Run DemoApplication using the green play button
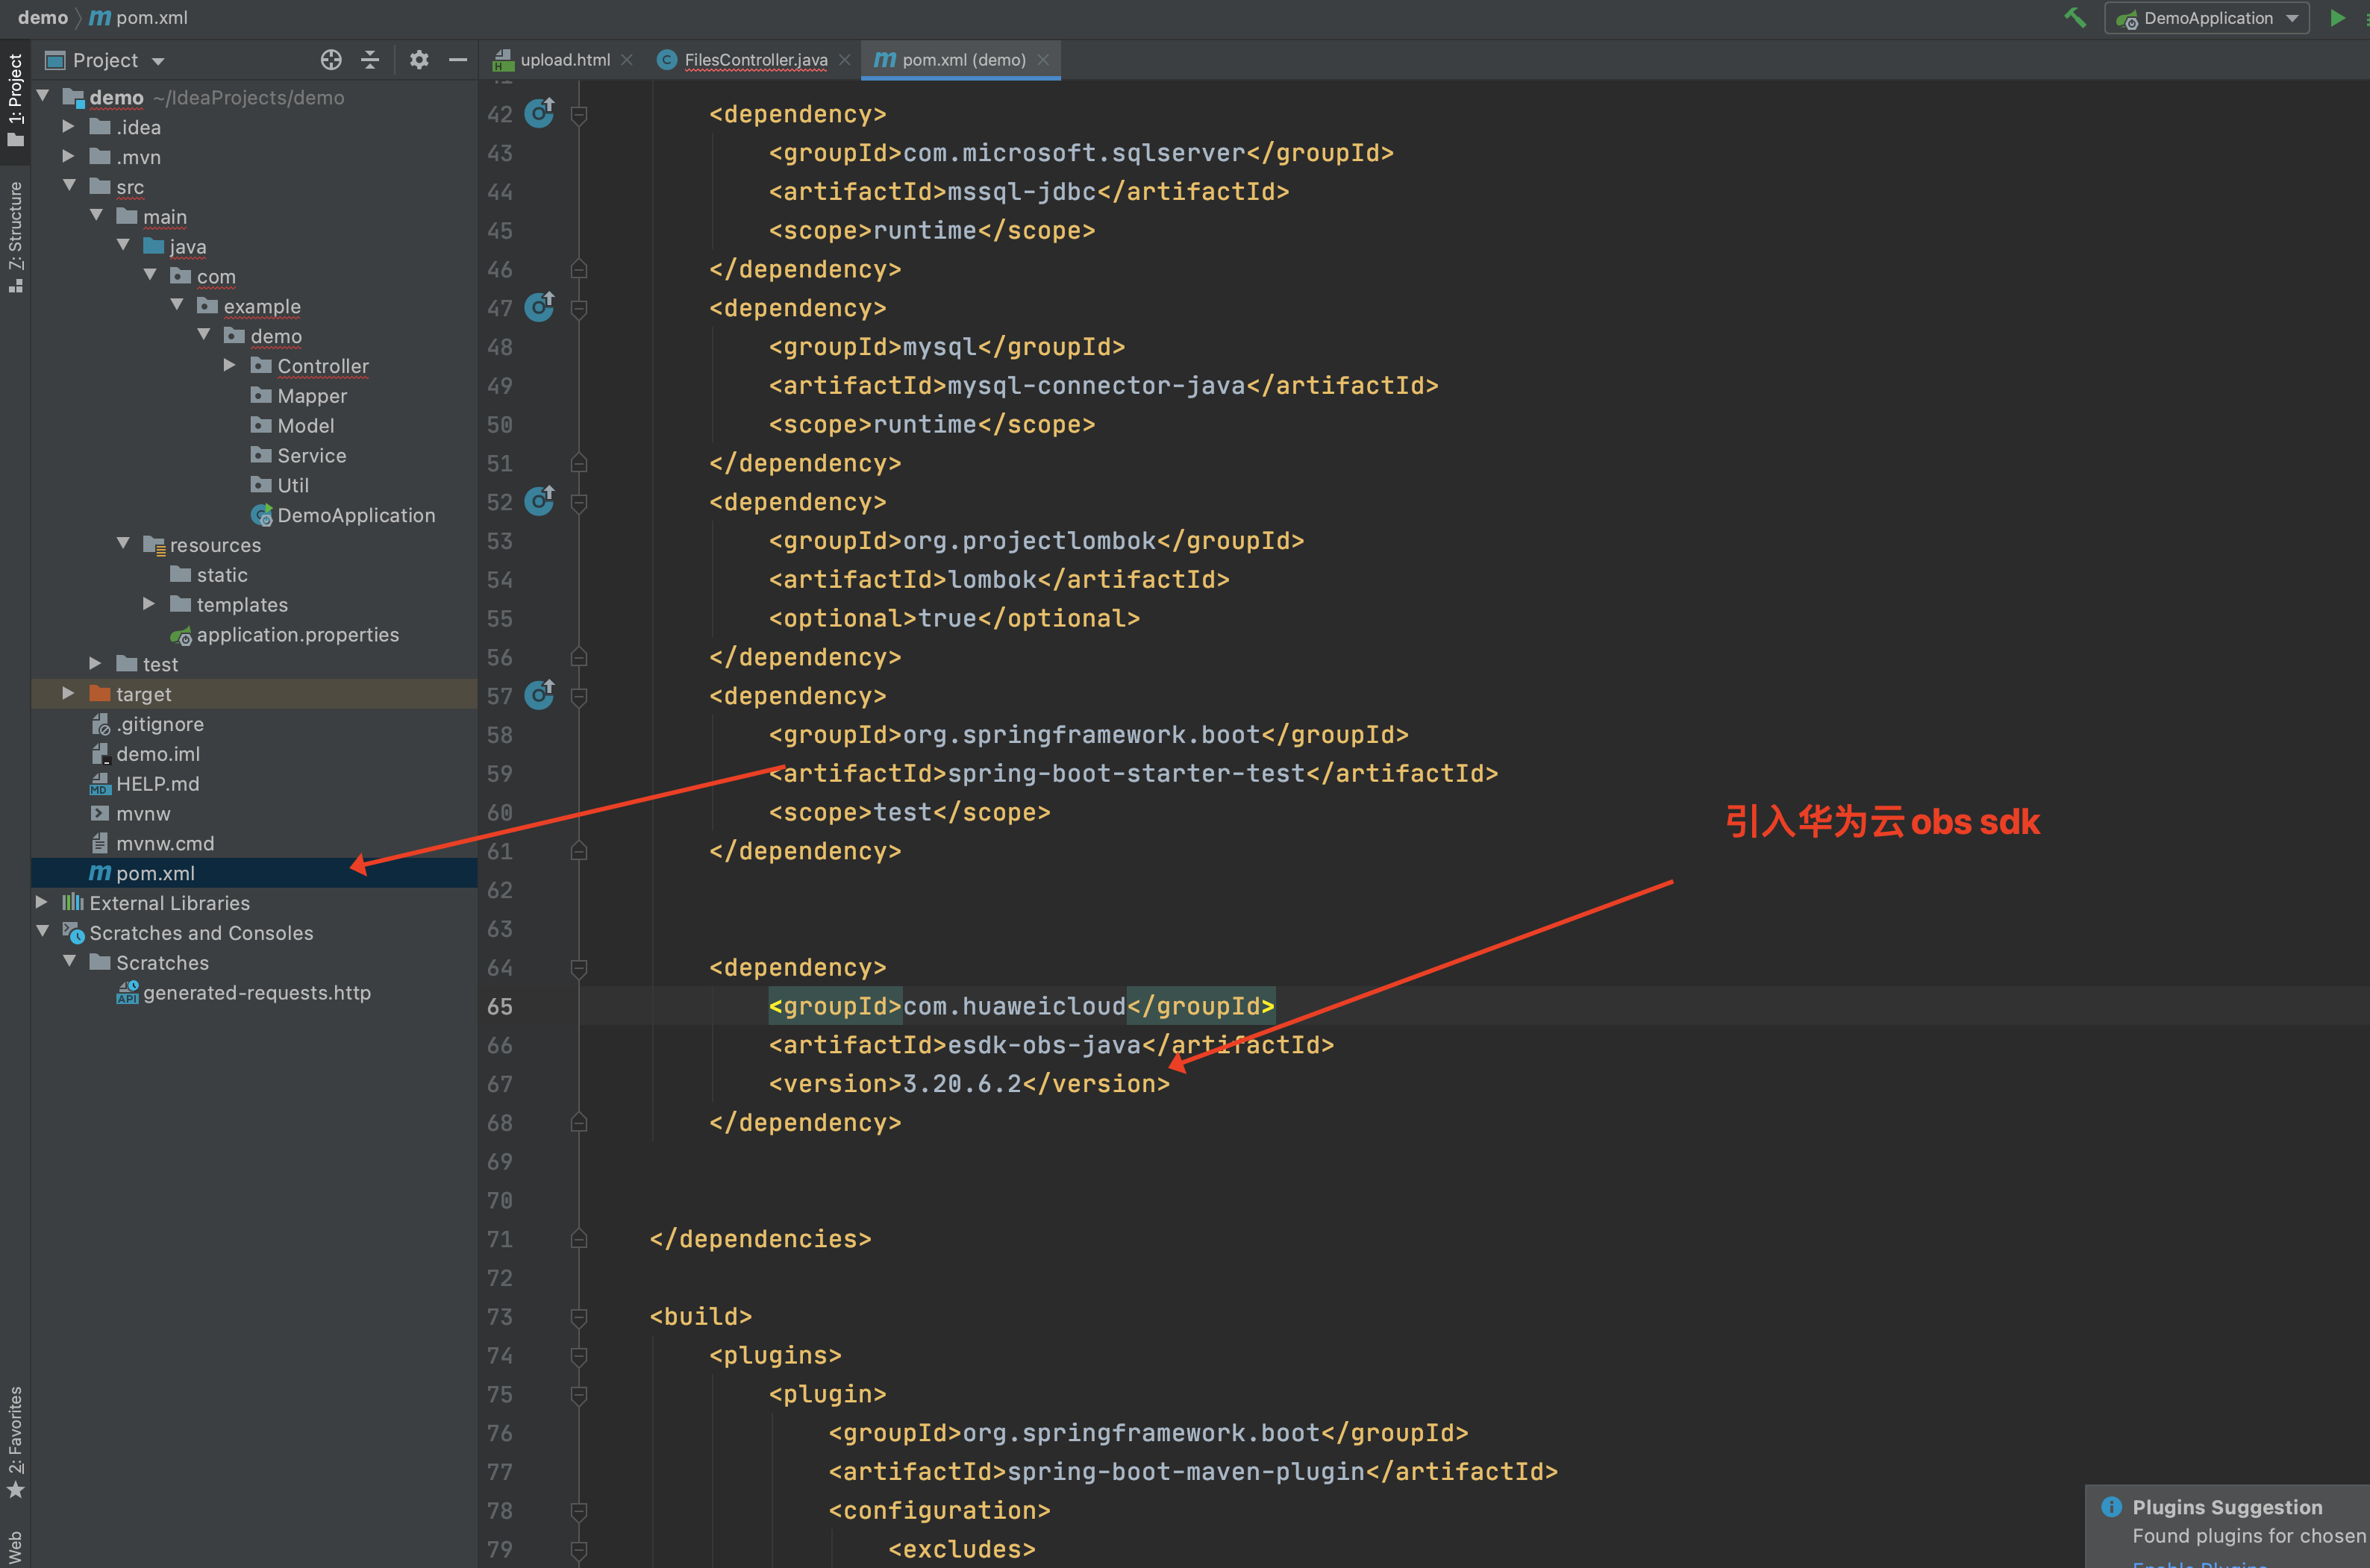This screenshot has height=1568, width=2370. pos(2338,17)
